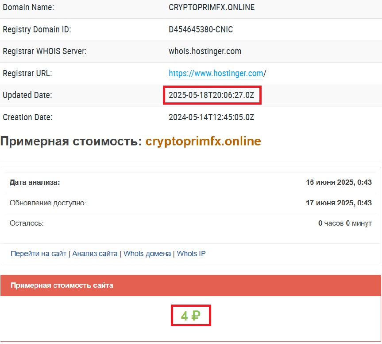Click the green "4 ₽" site value
382x344 pixels.
click(x=191, y=316)
